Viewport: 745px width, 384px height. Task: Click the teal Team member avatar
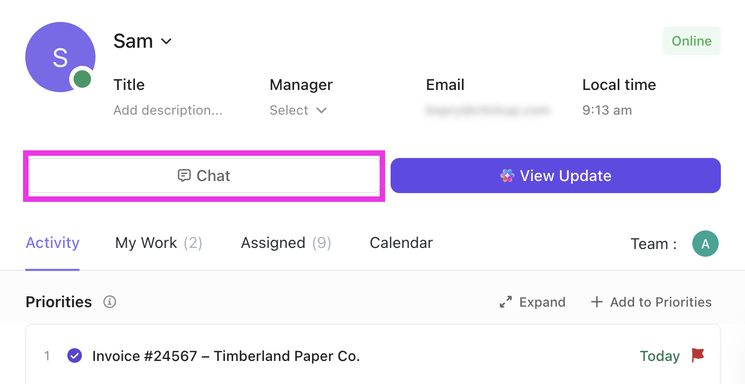[x=706, y=243]
